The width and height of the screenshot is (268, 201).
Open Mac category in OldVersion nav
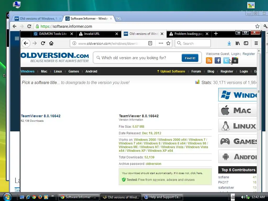(x=44, y=71)
